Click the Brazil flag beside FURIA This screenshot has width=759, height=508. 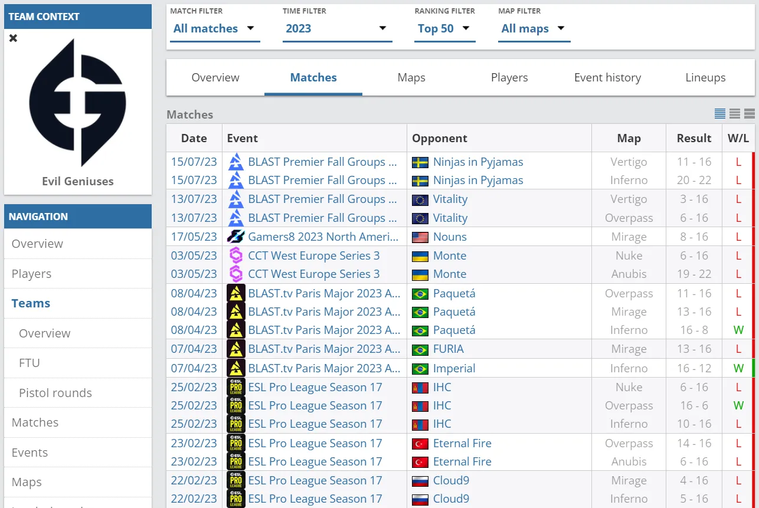(420, 349)
